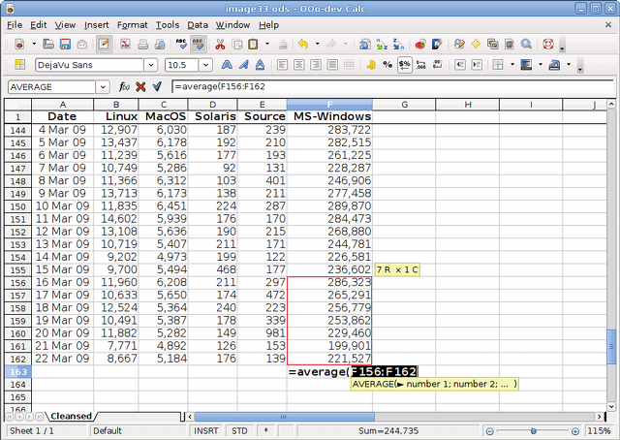
Task: Open the AVERAGE name box dropdown
Action: click(x=103, y=86)
